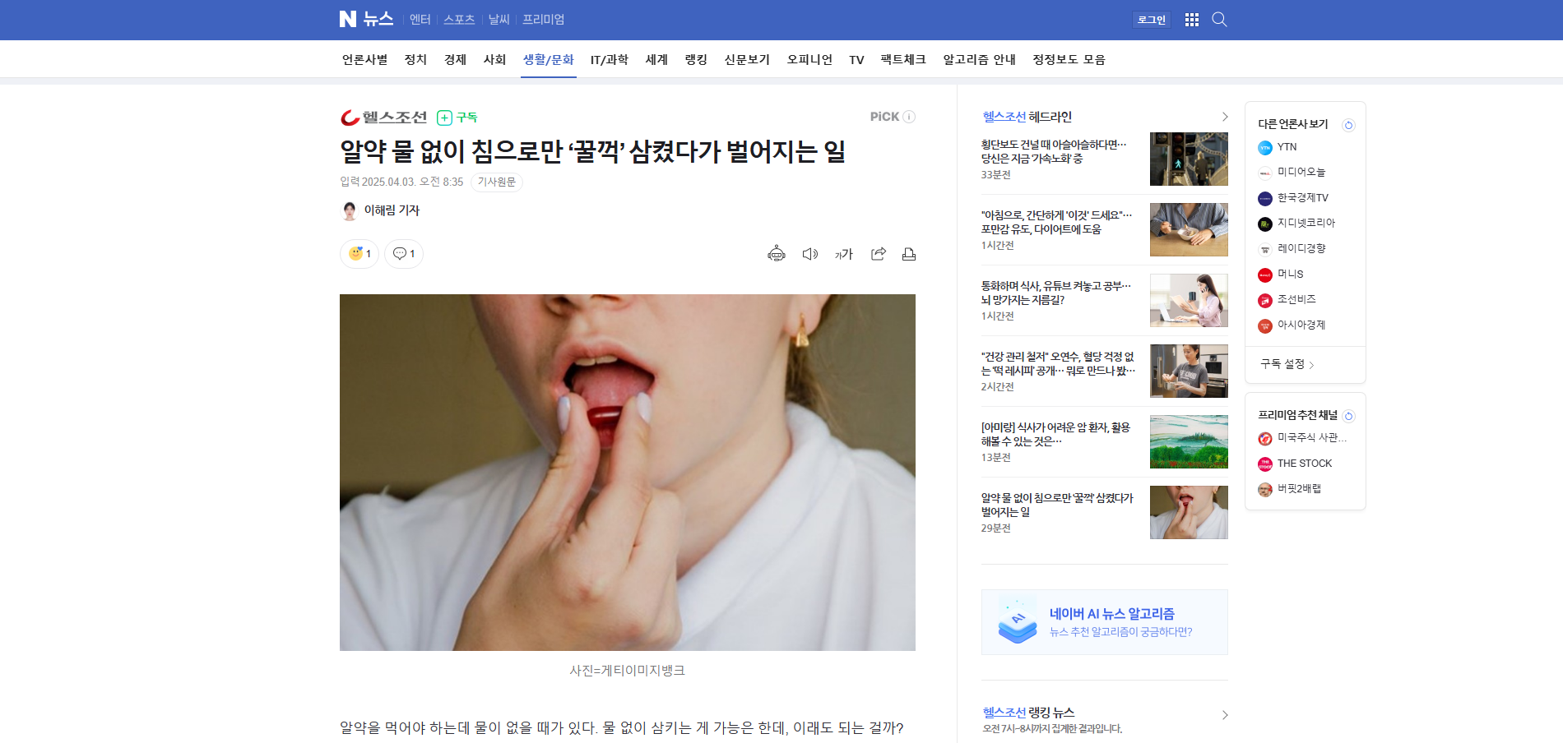Click the 로그인 button
The image size is (1563, 743).
(1152, 20)
